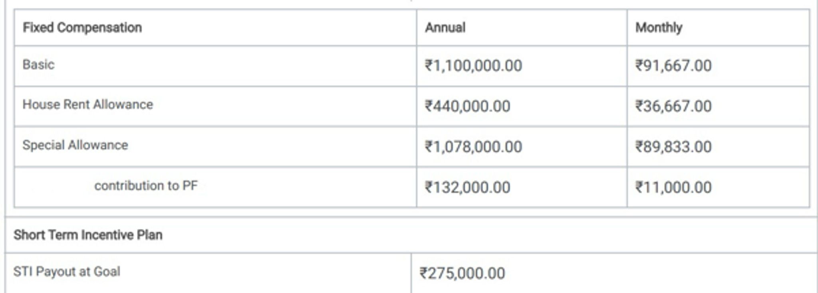This screenshot has height=293, width=818.
Task: Select the House Rent Allowance label
Action: pyautogui.click(x=87, y=104)
